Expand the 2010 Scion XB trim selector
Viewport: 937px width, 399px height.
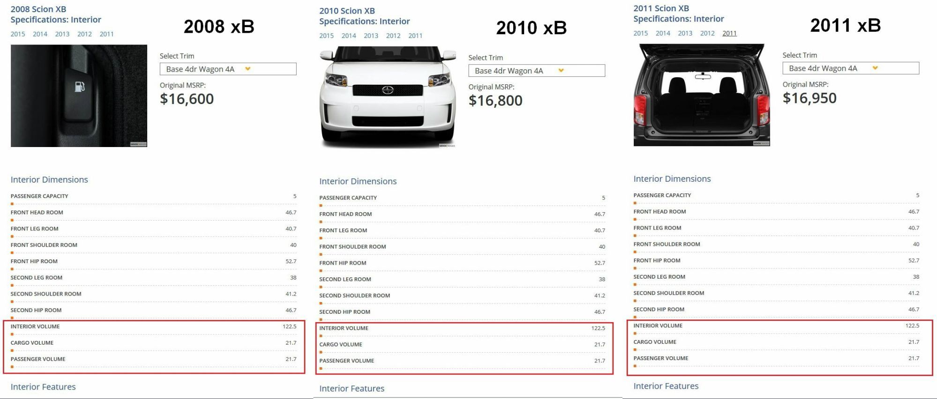[x=537, y=71]
